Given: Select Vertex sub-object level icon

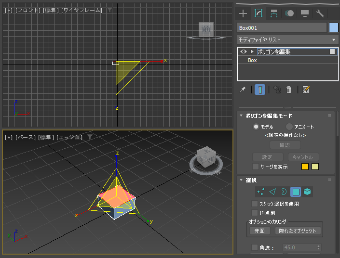Looking at the screenshot, I should (x=260, y=192).
